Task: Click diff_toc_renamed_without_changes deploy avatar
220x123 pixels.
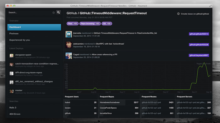Action: coord(12,82)
